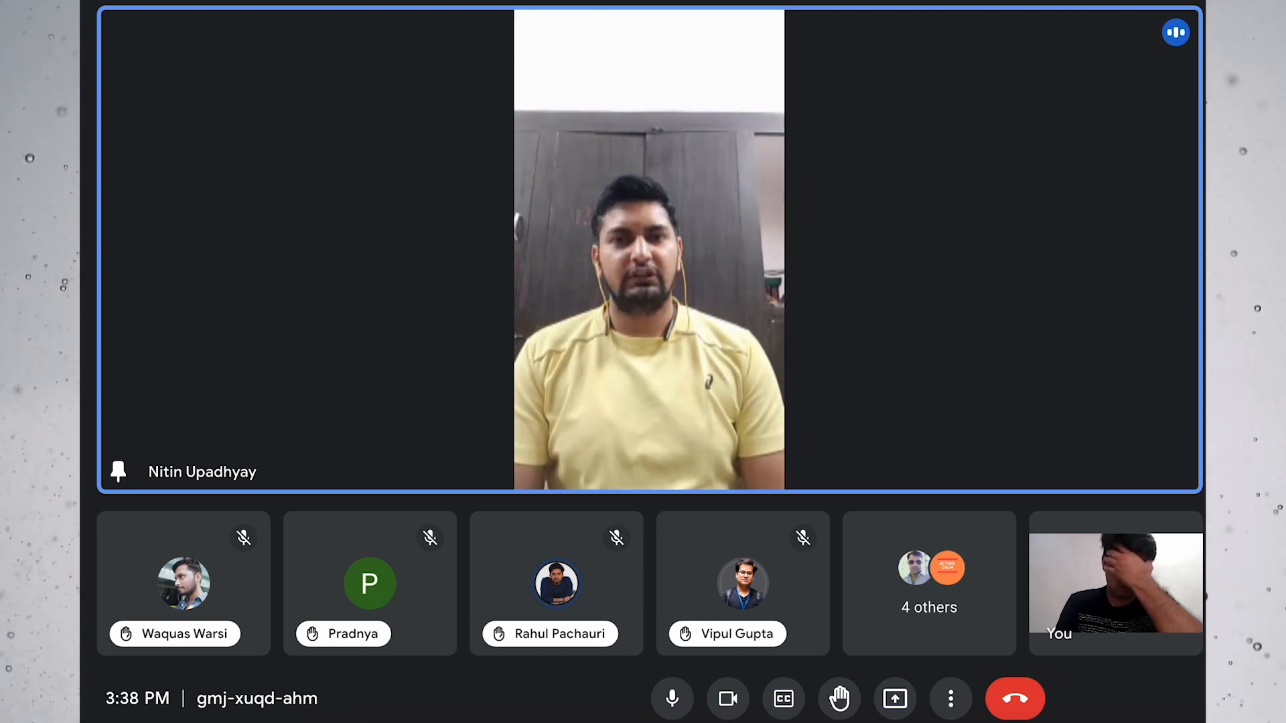Select Pradnya participant tile
1286x723 pixels.
370,582
